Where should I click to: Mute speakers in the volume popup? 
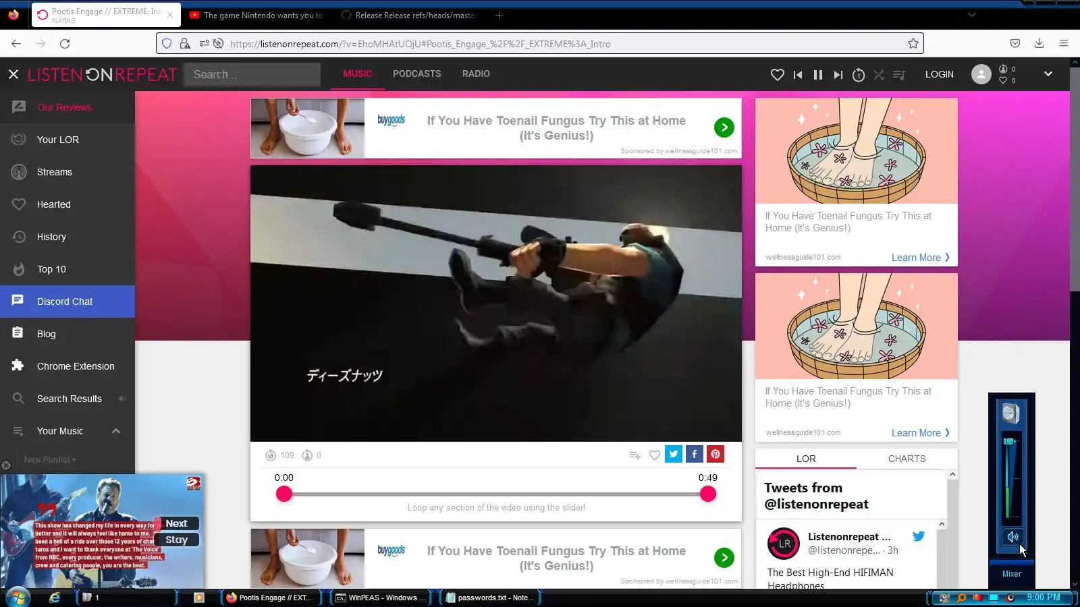[x=1012, y=537]
